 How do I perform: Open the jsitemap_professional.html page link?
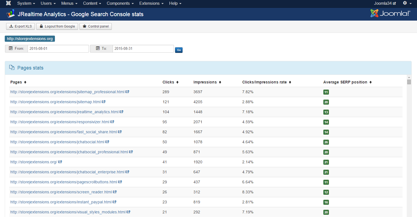pyautogui.click(x=67, y=92)
